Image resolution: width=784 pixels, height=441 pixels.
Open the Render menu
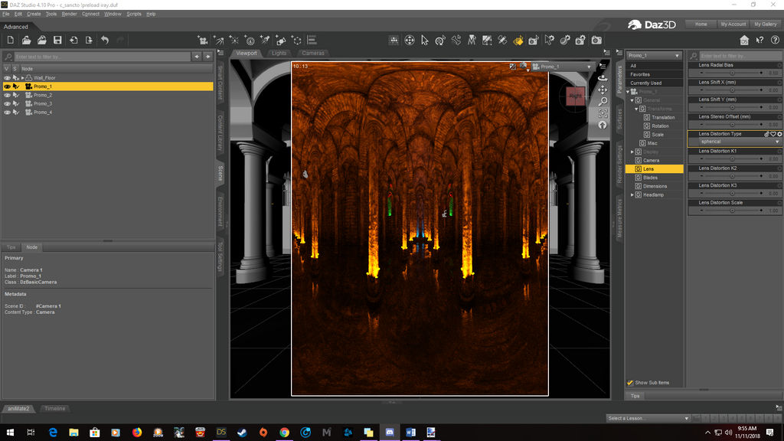[x=69, y=14]
